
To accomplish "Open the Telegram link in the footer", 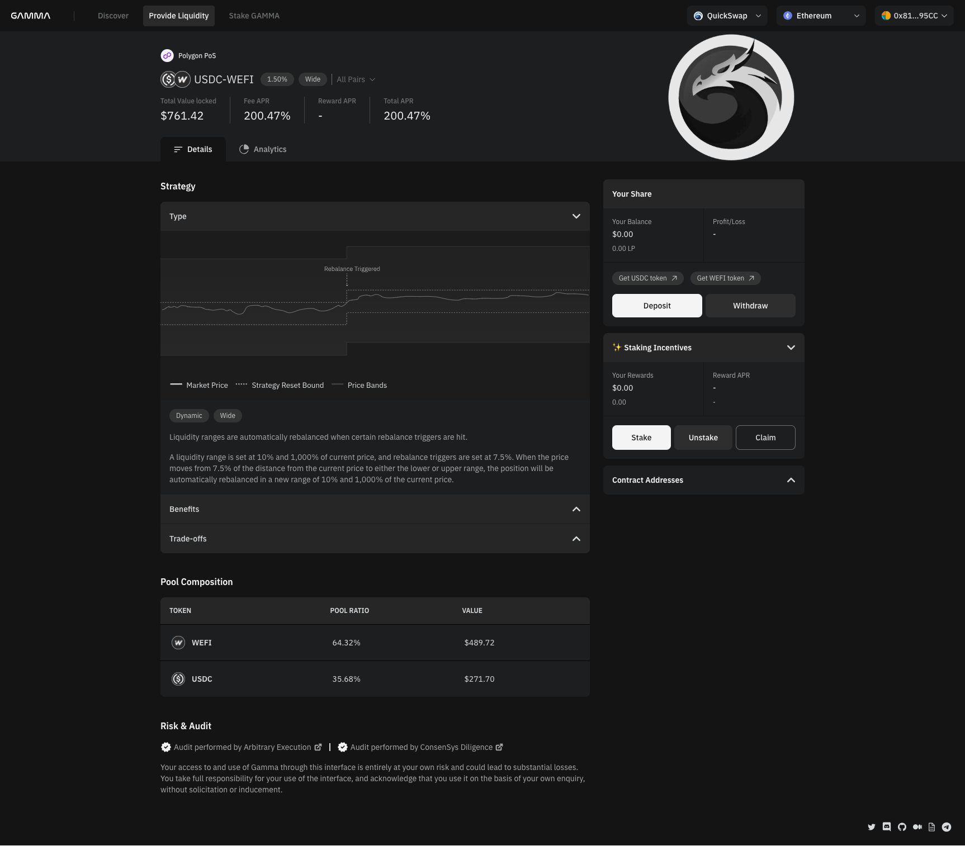I will [x=947, y=827].
